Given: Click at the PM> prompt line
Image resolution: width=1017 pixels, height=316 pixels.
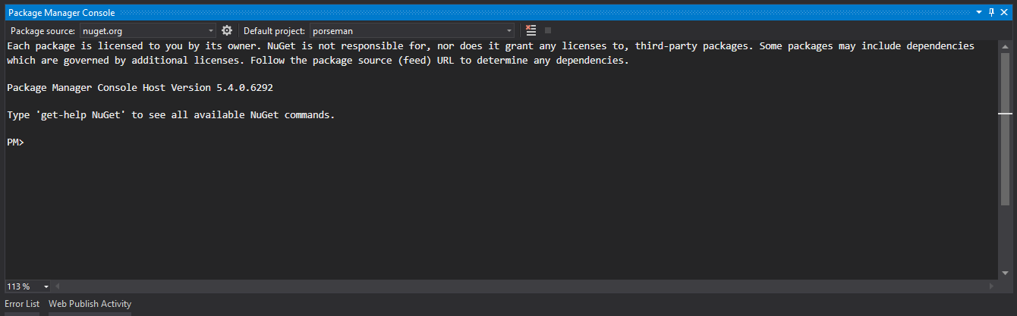Looking at the screenshot, I should pyautogui.click(x=16, y=142).
